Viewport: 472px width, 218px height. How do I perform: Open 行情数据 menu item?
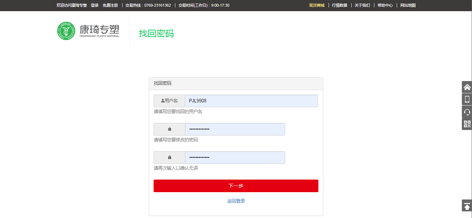point(339,5)
